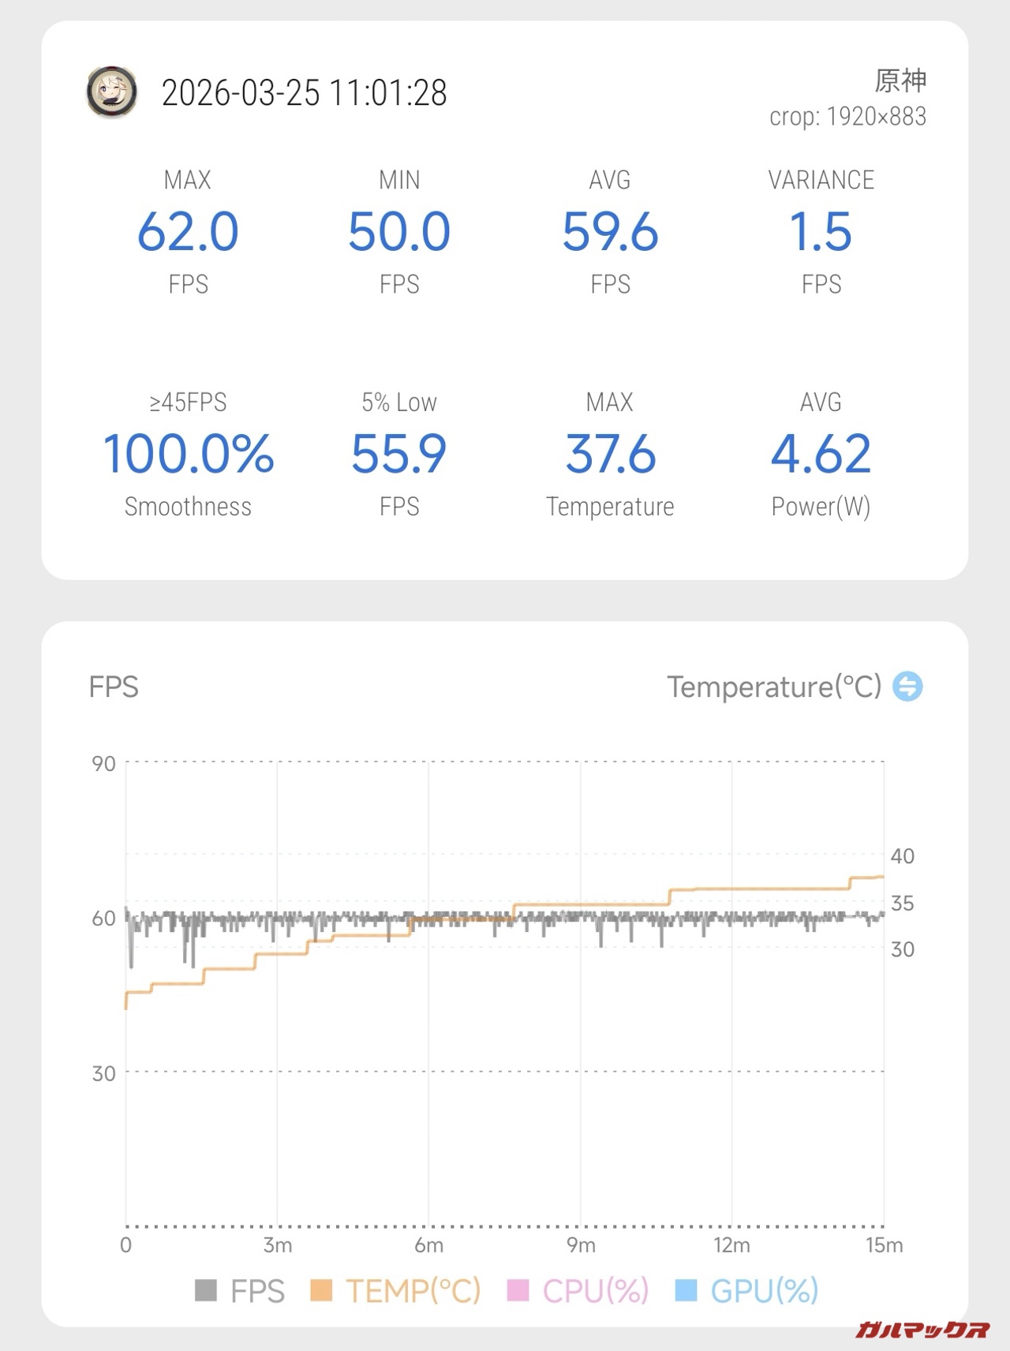Click the MIN 50.0 FPS value

(x=399, y=232)
